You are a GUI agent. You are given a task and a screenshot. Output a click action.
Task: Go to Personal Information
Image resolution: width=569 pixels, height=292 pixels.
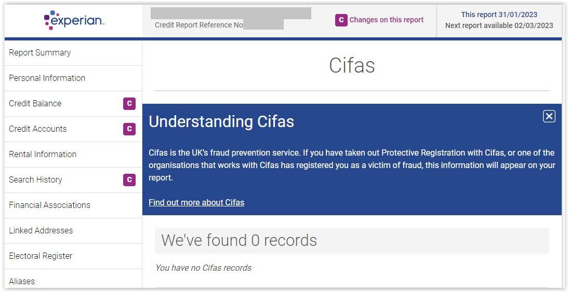click(x=73, y=78)
